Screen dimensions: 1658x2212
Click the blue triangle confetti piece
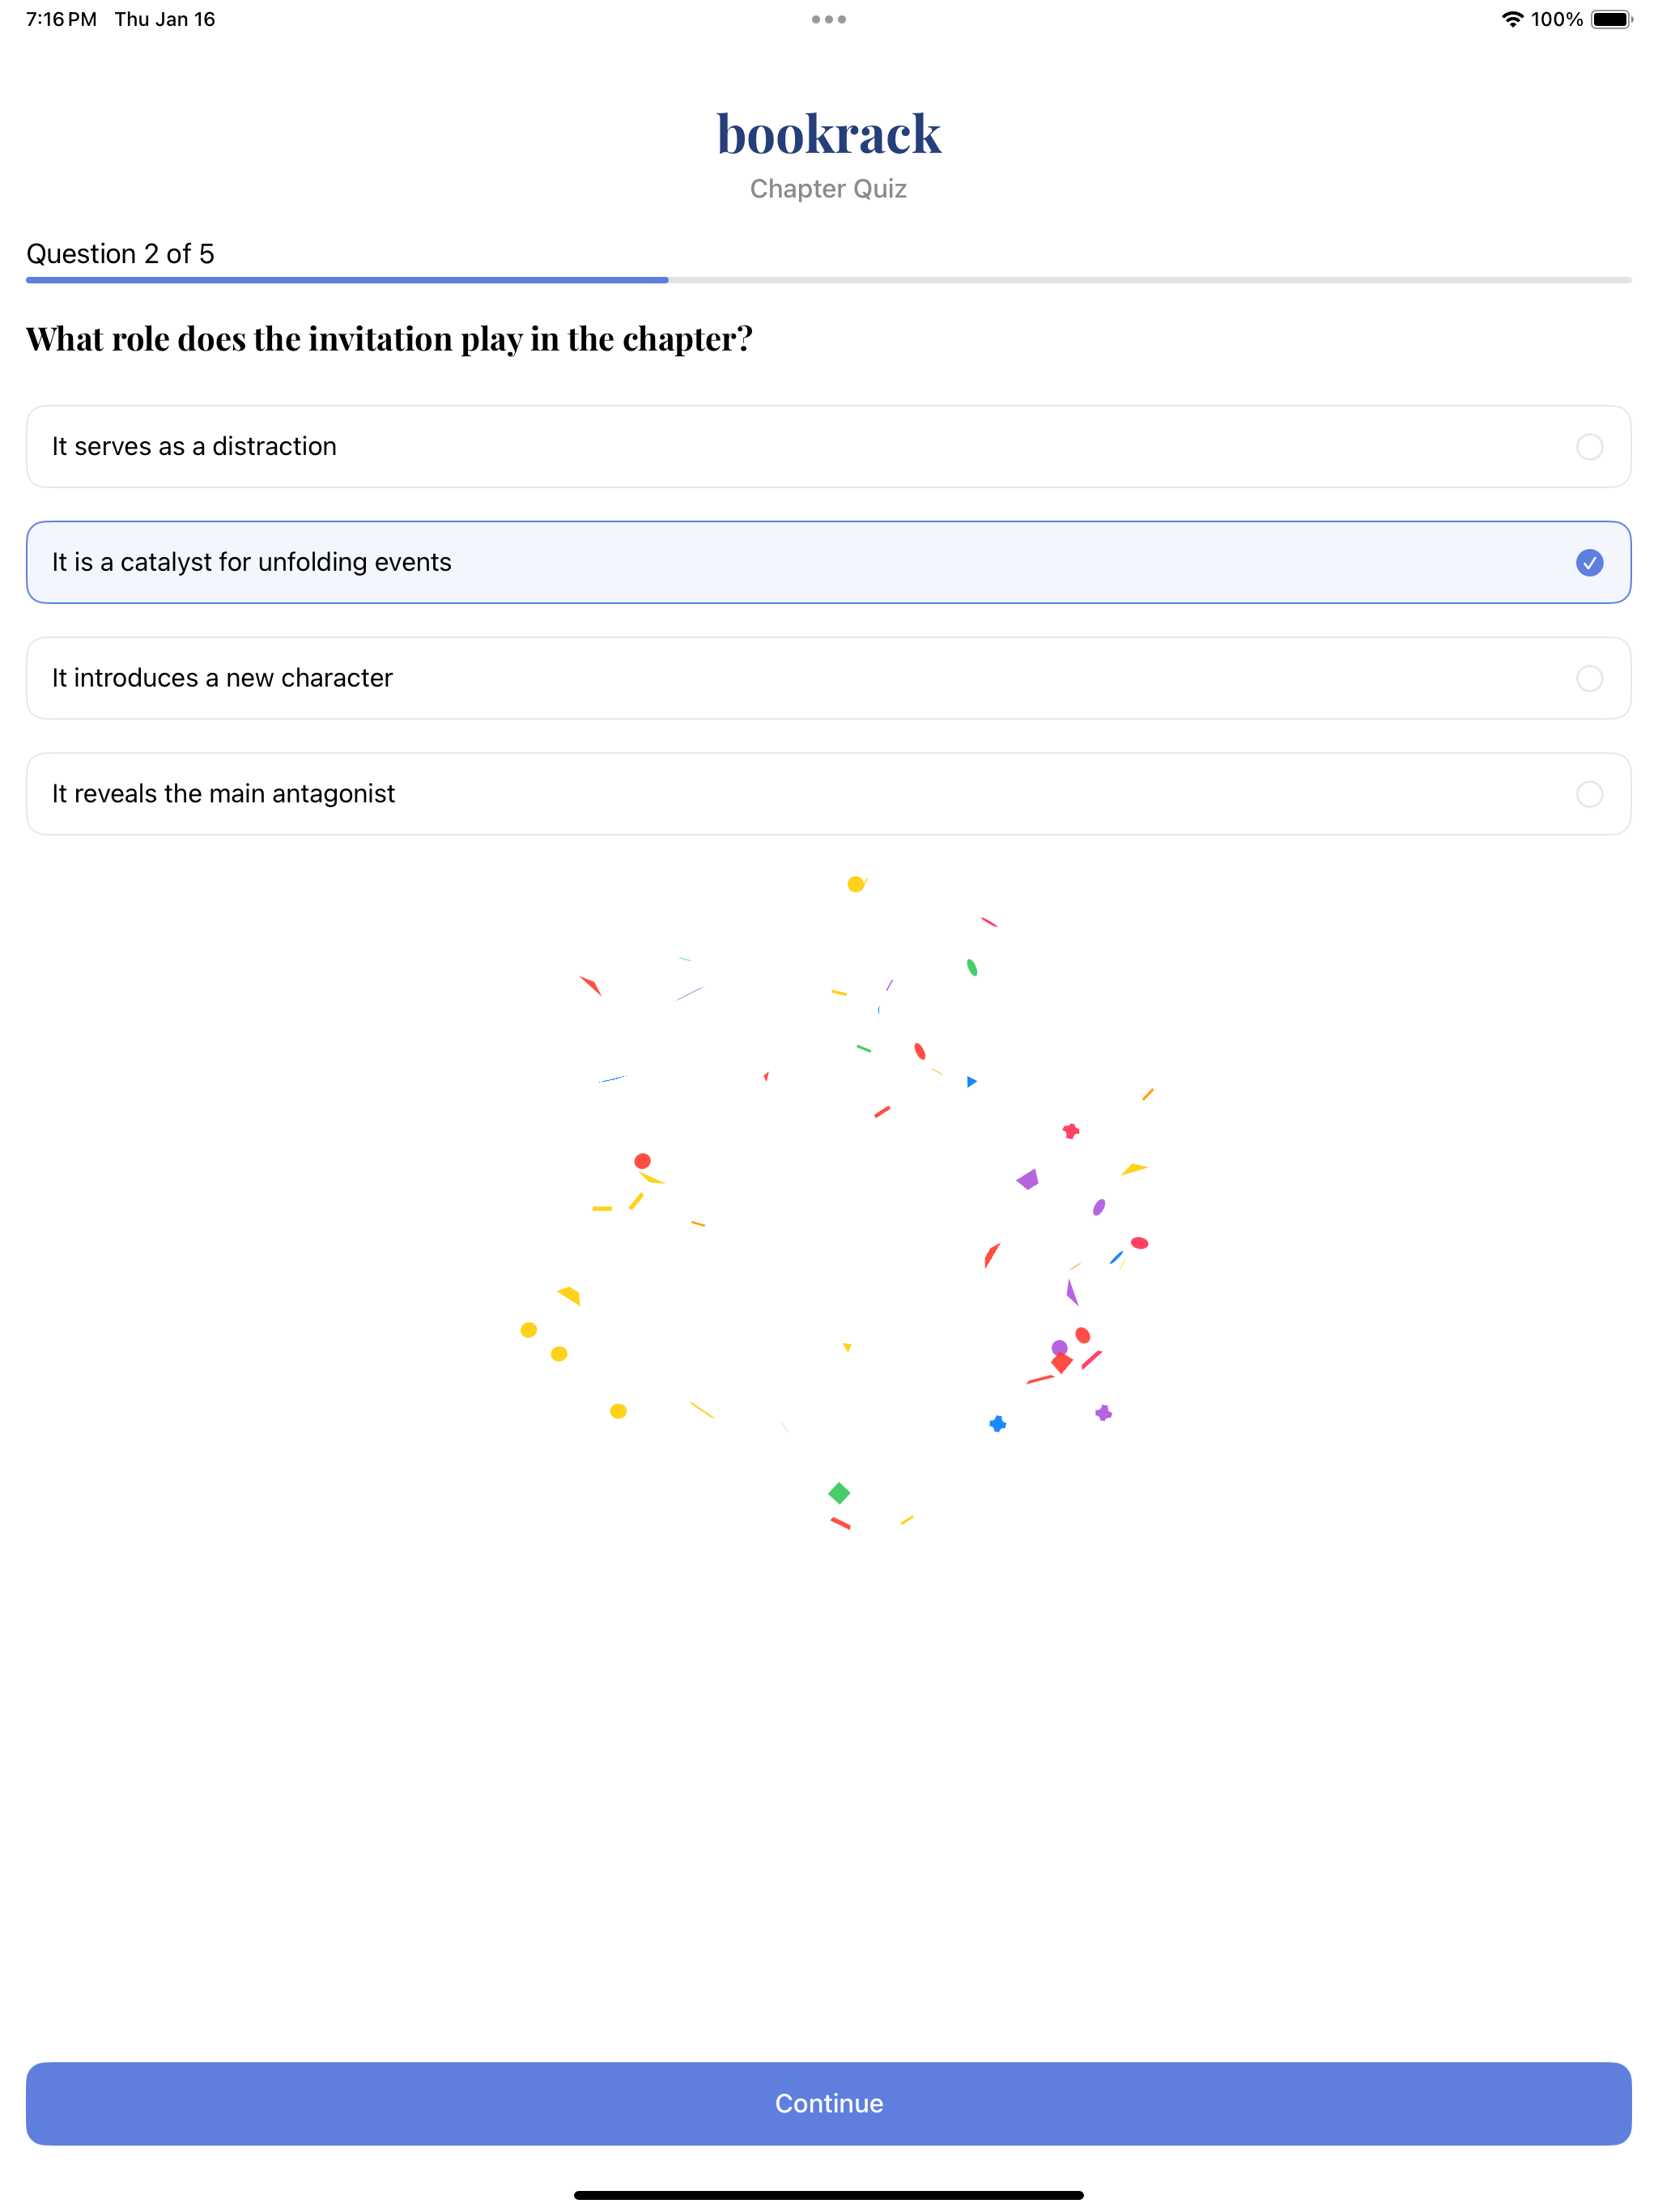click(x=971, y=1082)
